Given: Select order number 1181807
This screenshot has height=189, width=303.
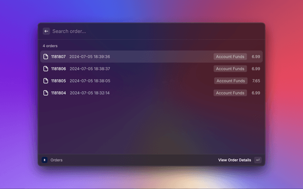Looking at the screenshot, I should click(x=58, y=57).
